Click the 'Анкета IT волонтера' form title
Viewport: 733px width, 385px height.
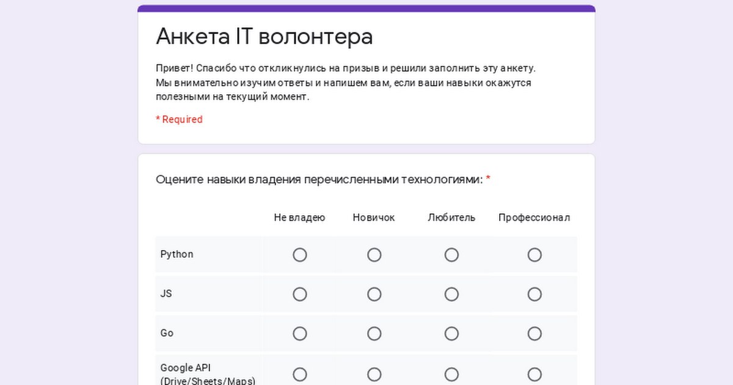pos(264,37)
